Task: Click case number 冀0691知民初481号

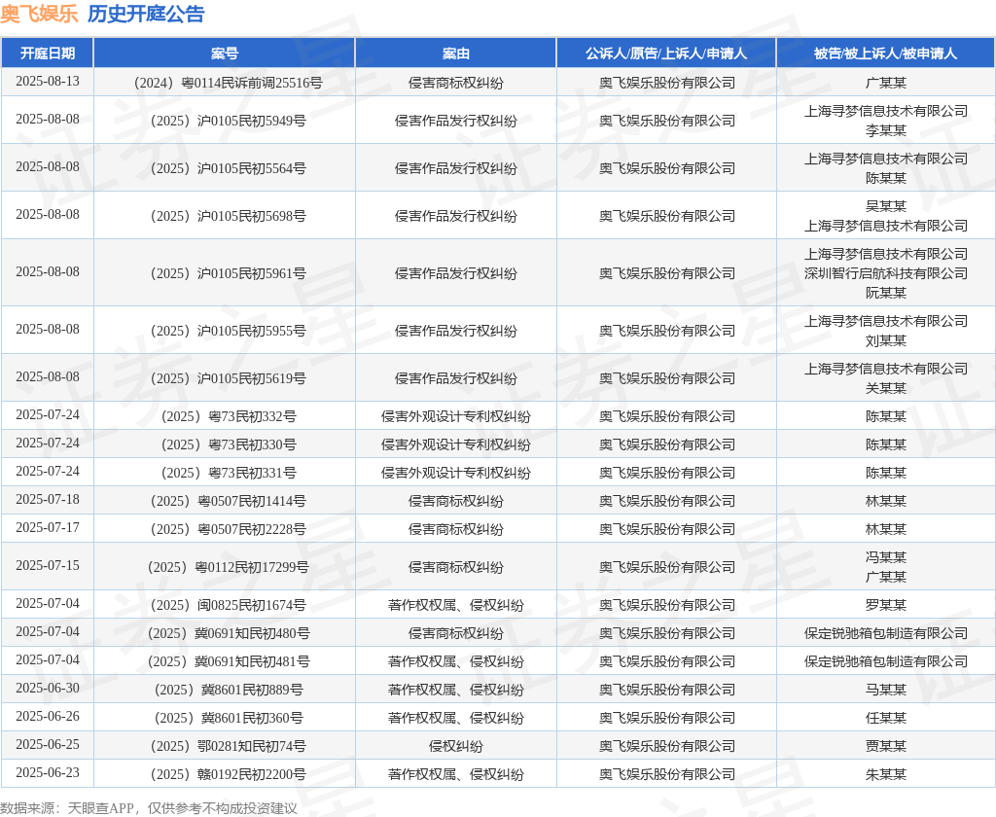Action: (252, 661)
